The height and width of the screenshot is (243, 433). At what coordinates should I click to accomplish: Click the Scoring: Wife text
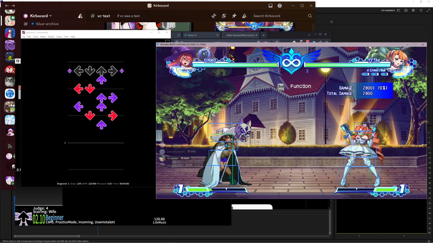point(45,212)
